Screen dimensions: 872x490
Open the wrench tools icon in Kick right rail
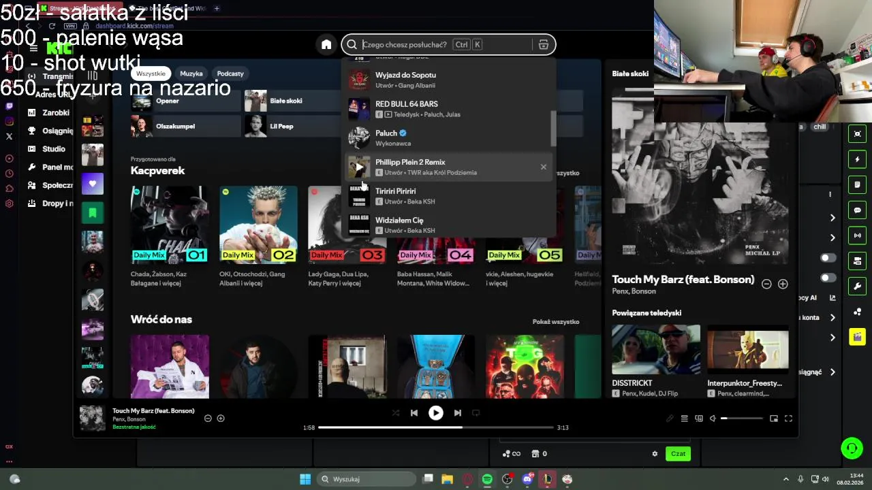tap(858, 286)
